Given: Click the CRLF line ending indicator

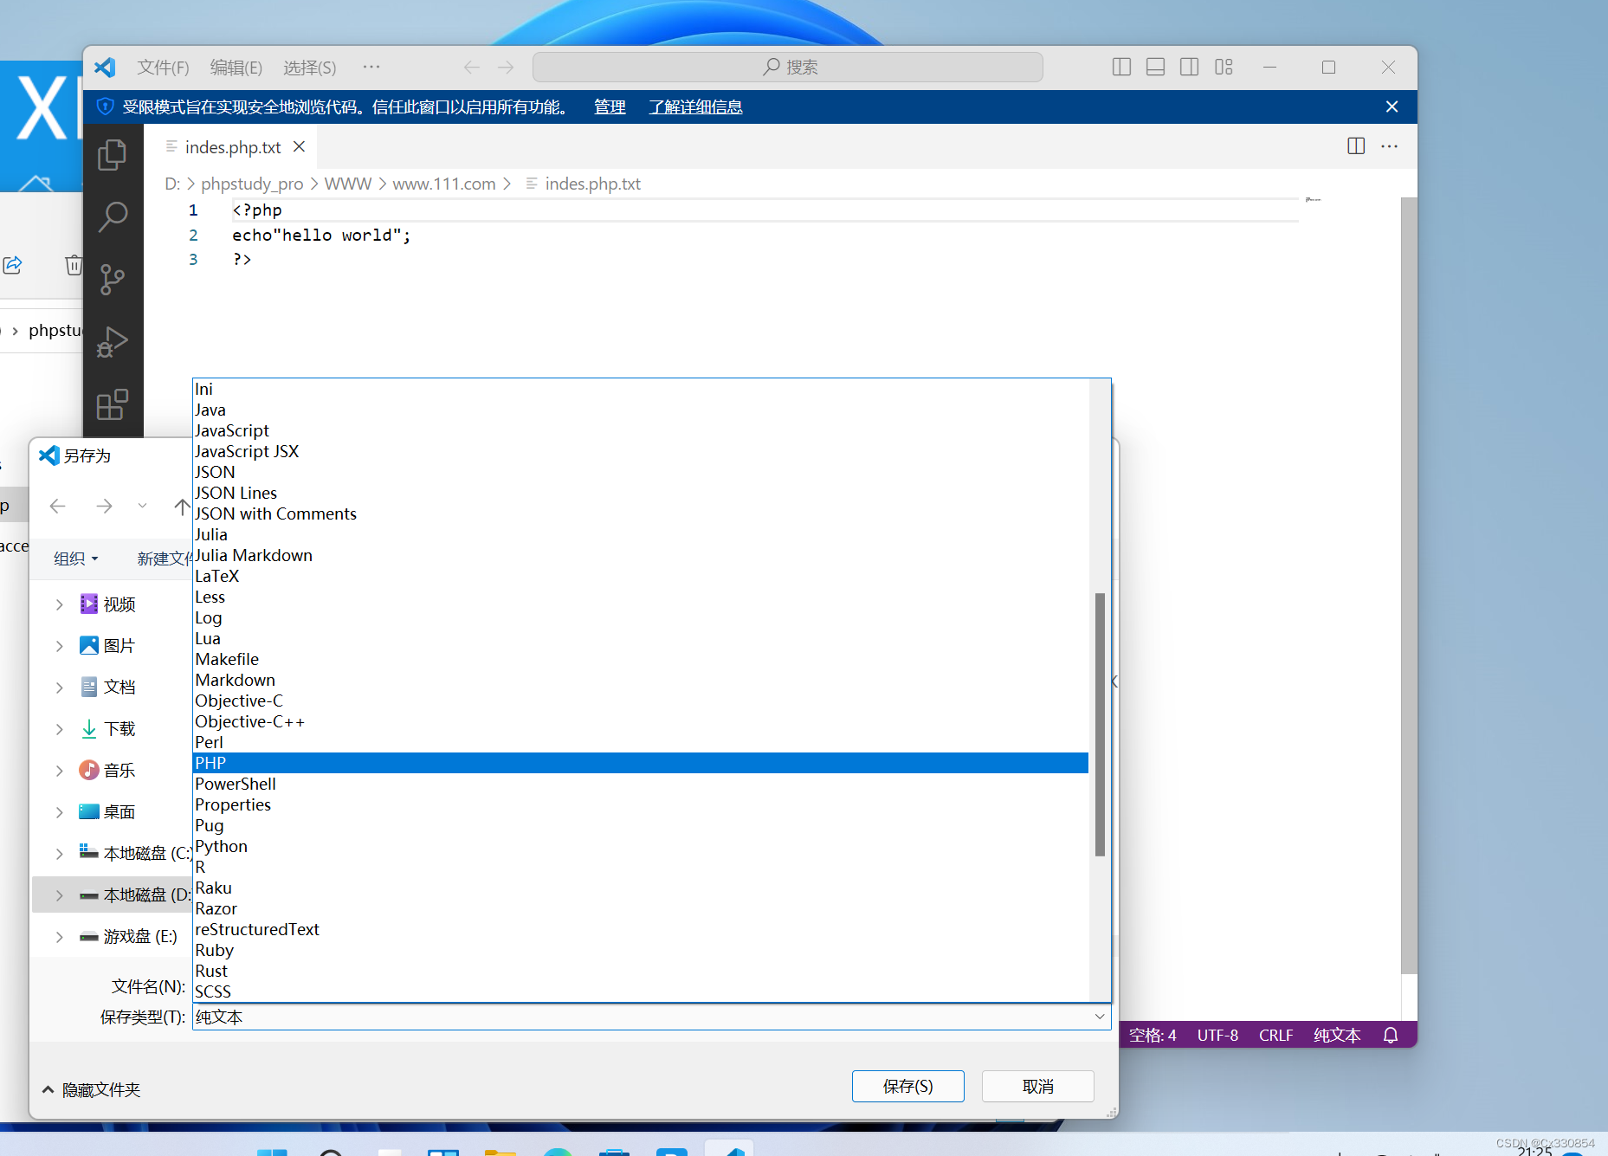Looking at the screenshot, I should tap(1275, 1035).
